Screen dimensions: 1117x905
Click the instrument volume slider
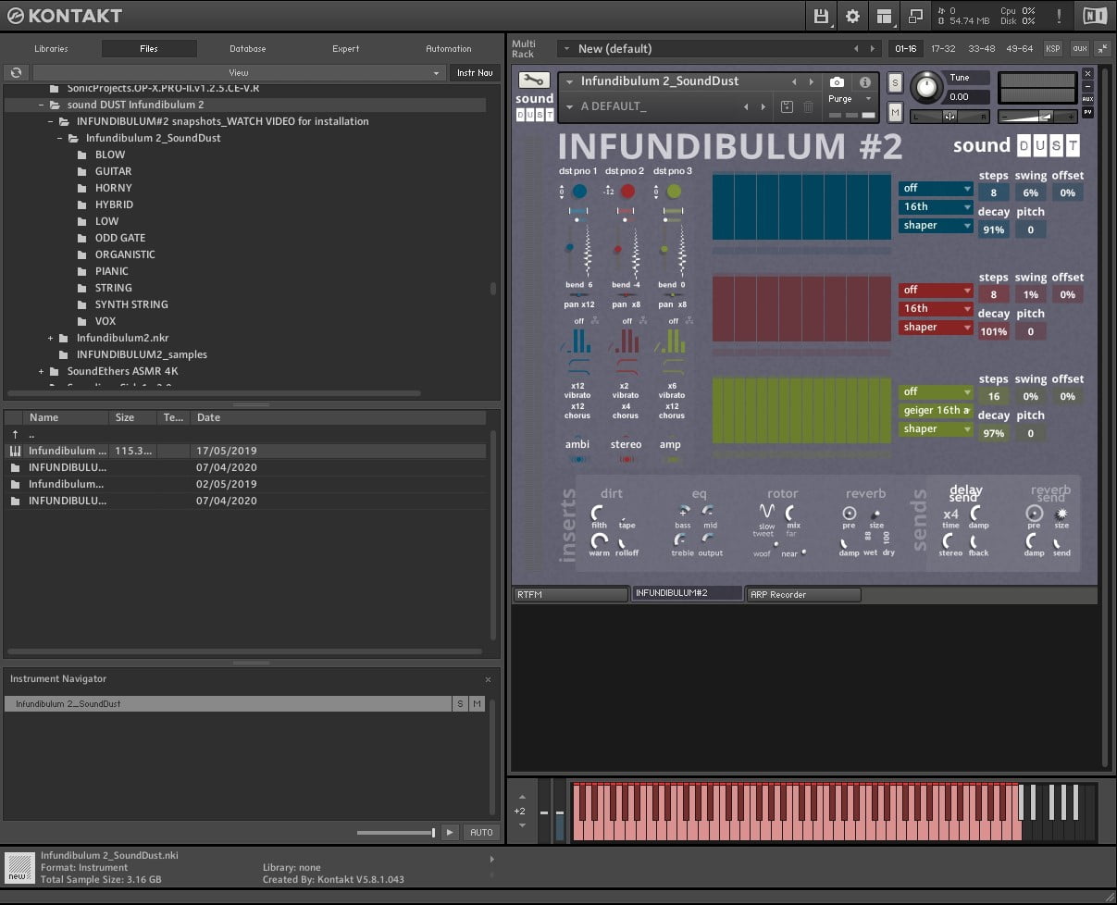(x=1037, y=116)
